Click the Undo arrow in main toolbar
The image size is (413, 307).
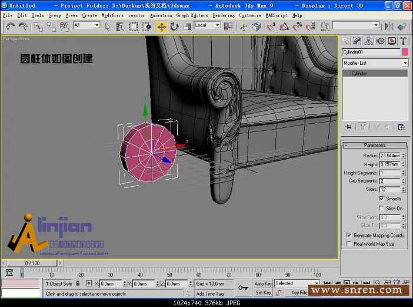tap(11, 27)
